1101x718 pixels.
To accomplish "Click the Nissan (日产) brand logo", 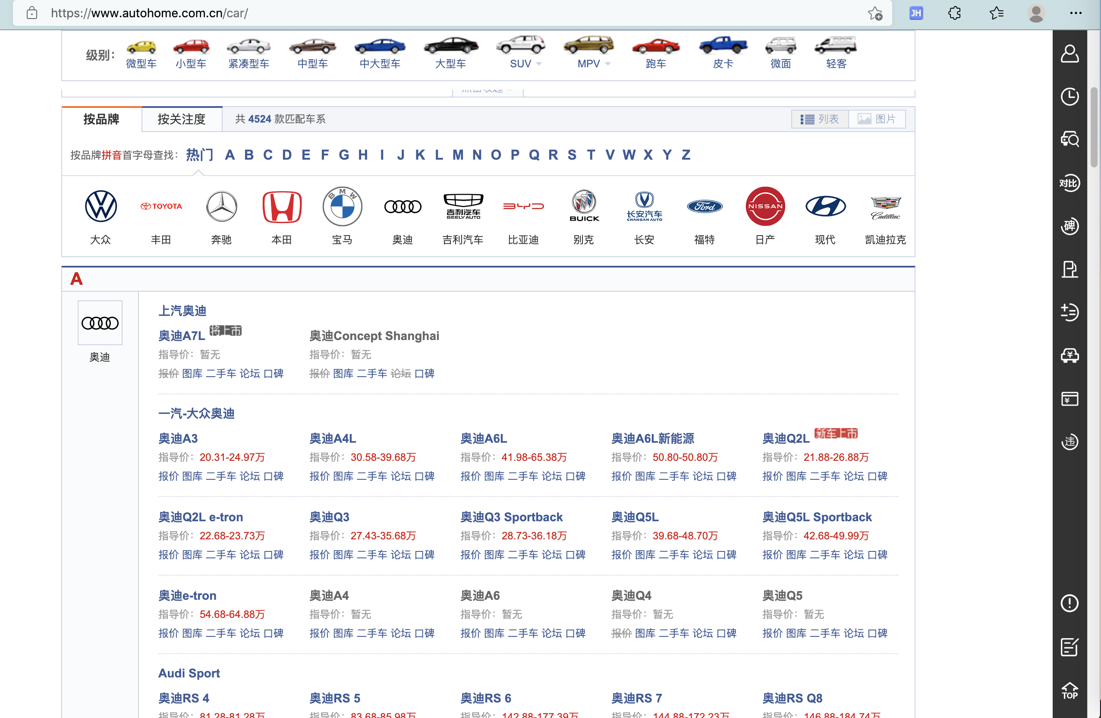I will 765,206.
